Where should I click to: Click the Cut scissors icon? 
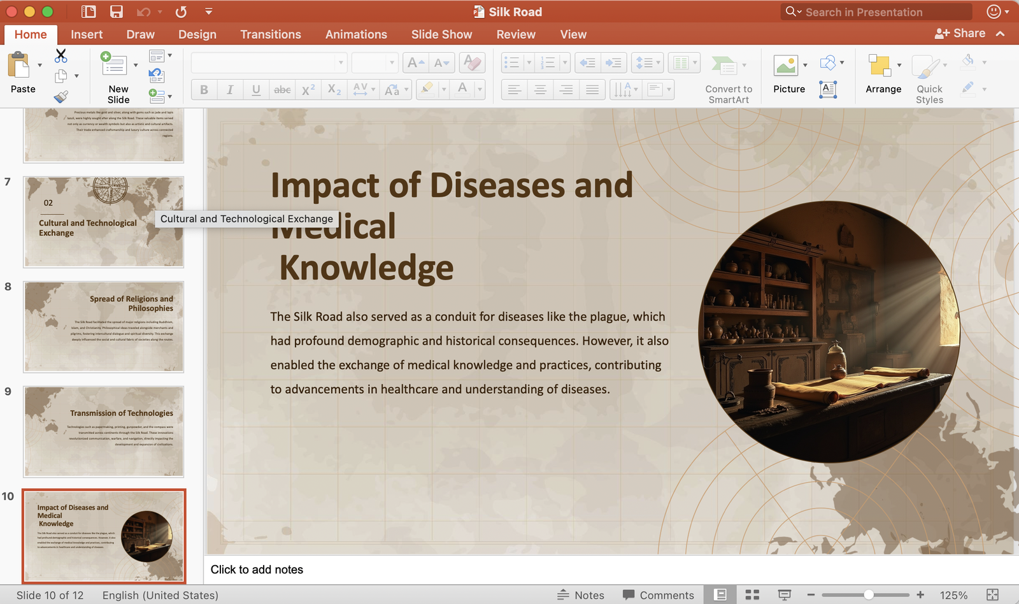tap(61, 56)
